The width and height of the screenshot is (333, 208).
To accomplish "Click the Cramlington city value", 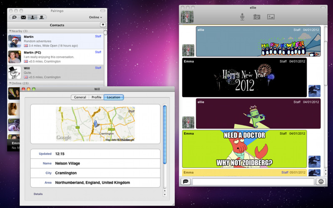I will 66,173.
